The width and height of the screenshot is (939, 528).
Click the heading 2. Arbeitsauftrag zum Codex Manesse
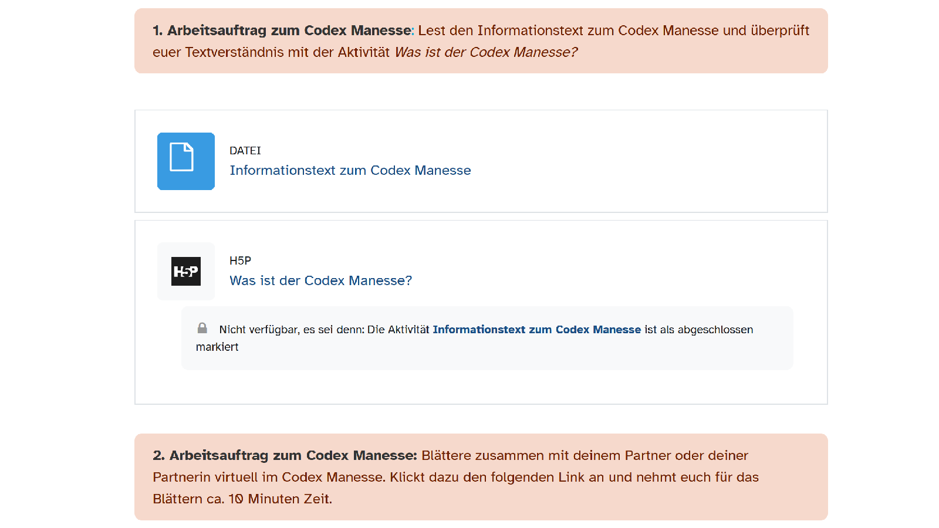pyautogui.click(x=285, y=455)
